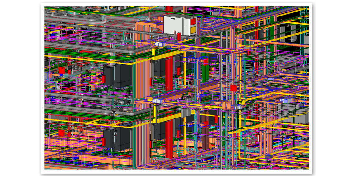Pick the lower tall red vertical riser
The width and height of the screenshot is (352, 176).
tap(169, 138)
